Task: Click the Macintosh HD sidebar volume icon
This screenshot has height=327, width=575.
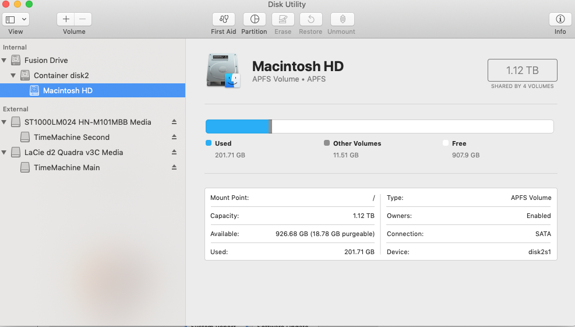Action: click(x=34, y=90)
